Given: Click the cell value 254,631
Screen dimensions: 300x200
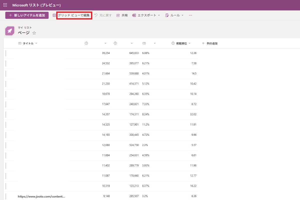Looking at the screenshot, I should (134, 155).
